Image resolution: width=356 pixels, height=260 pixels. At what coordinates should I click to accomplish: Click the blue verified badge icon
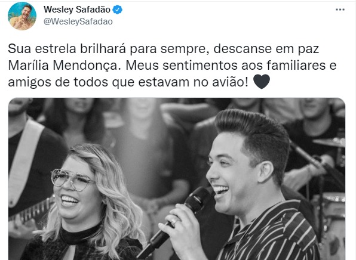[x=118, y=10]
